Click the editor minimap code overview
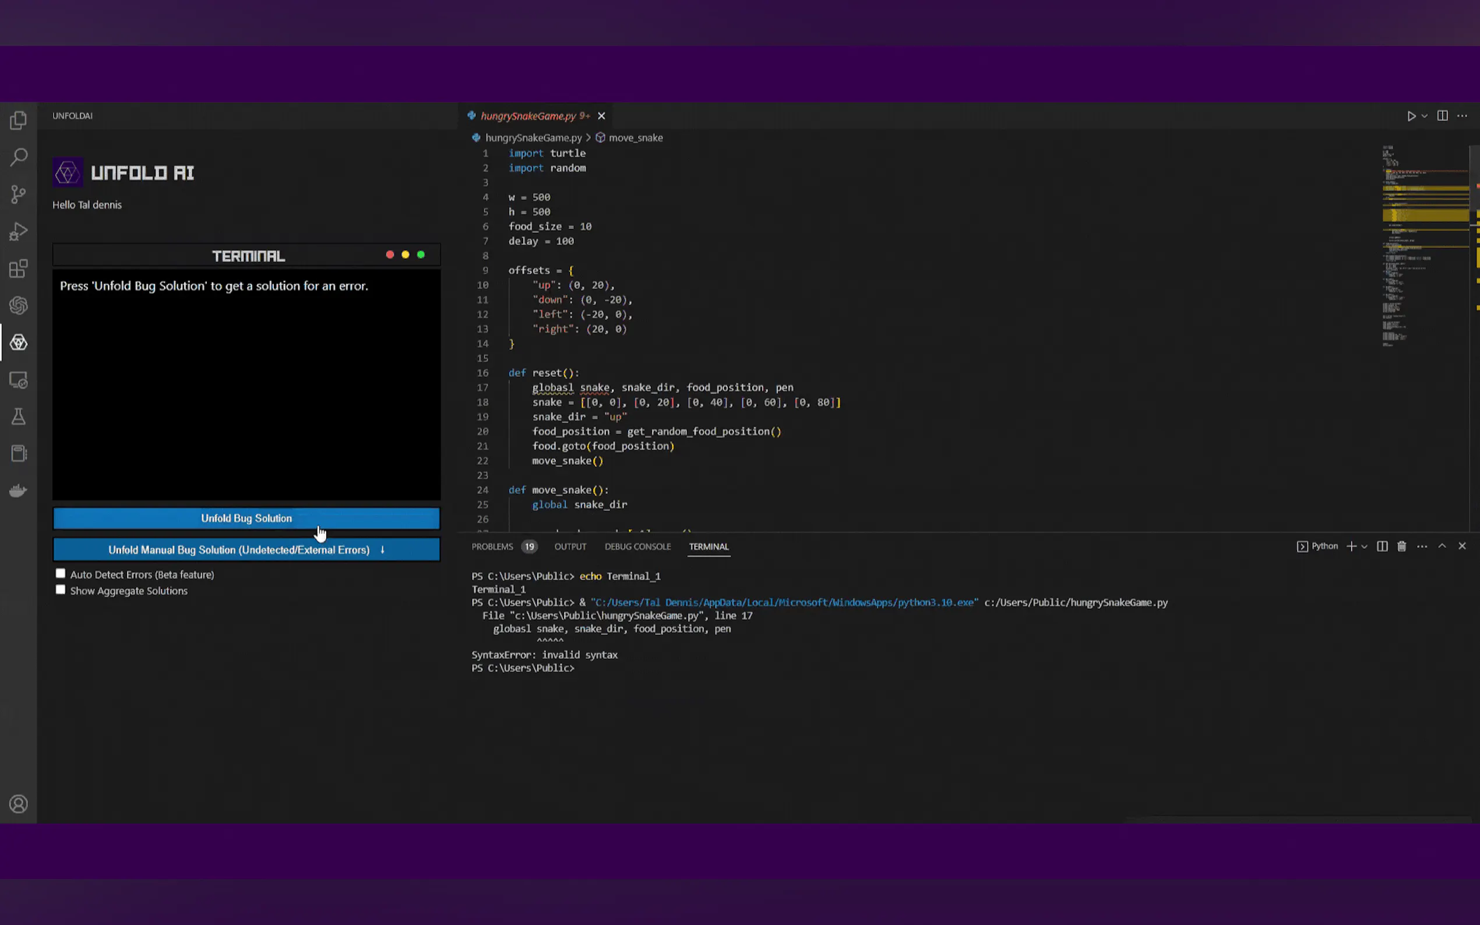1480x925 pixels. (1425, 245)
